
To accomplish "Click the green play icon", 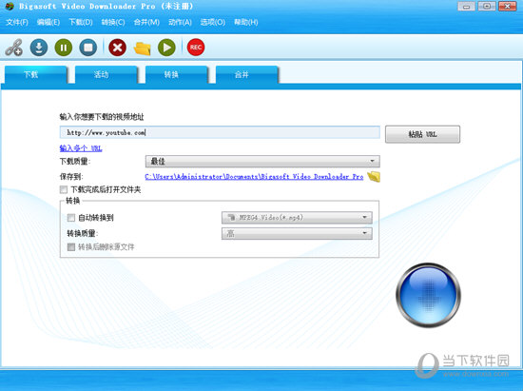I will point(166,48).
